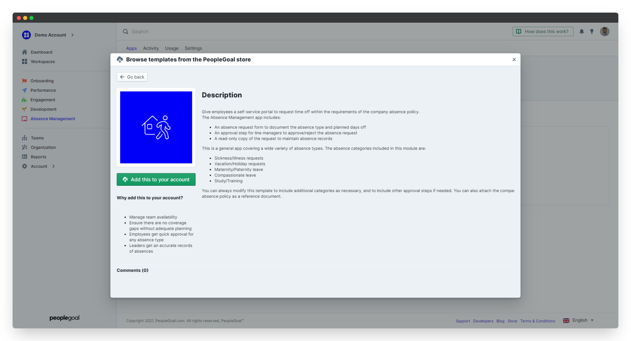Click the Development sidebar icon
Screen dimensions: 631x341
[x=24, y=109]
